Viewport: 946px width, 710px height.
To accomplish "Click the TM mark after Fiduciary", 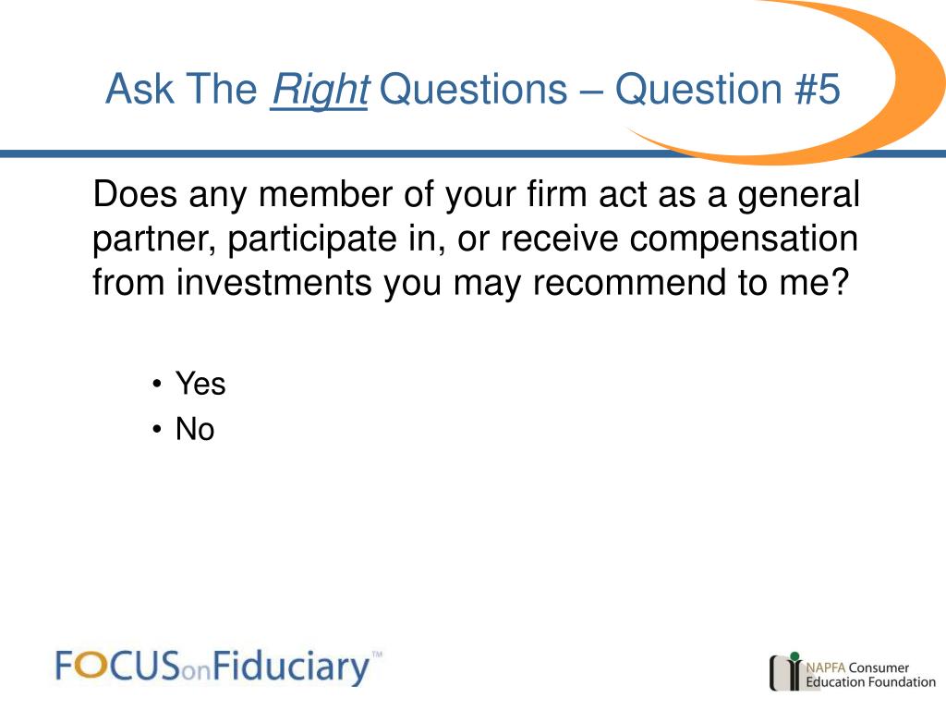I will click(x=377, y=654).
